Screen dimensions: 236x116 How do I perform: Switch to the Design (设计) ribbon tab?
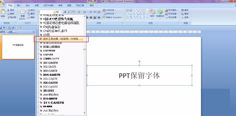(x=28, y=5)
